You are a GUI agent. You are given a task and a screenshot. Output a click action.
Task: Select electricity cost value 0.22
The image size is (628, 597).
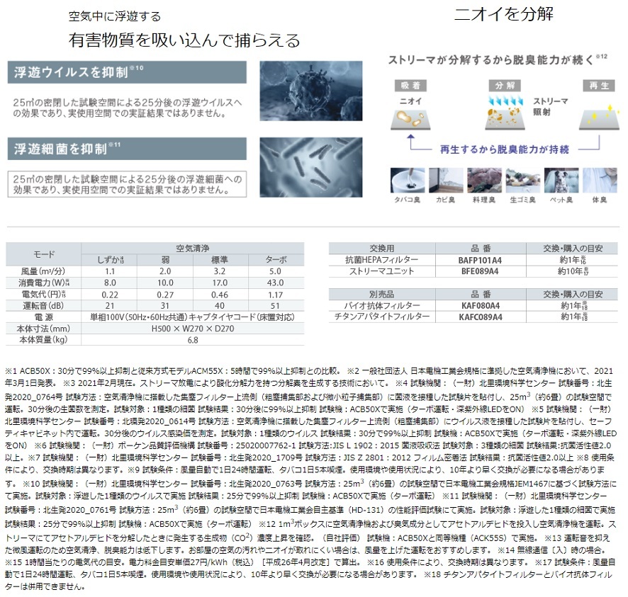coord(110,295)
